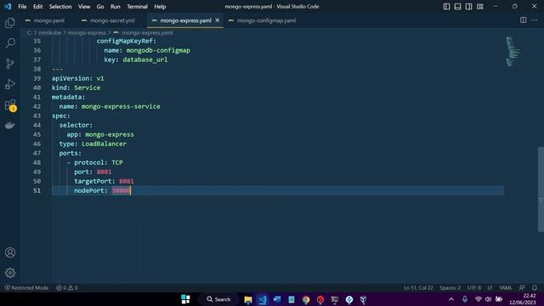The width and height of the screenshot is (544, 306).
Task: Open the Explorer view in activity bar
Action: (10, 23)
